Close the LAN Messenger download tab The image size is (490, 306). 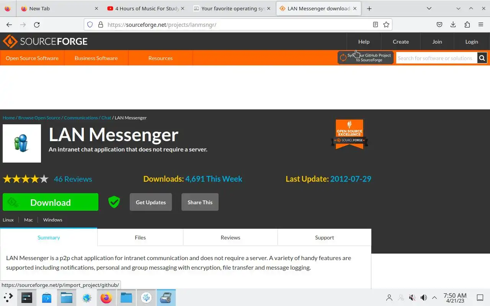pos(355,8)
